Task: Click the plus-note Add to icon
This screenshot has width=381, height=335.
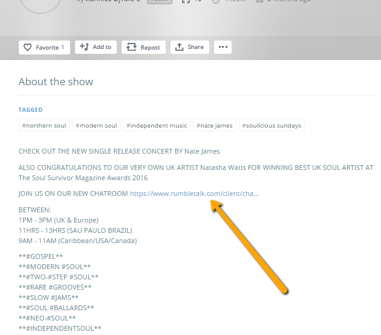Action: coord(84,47)
